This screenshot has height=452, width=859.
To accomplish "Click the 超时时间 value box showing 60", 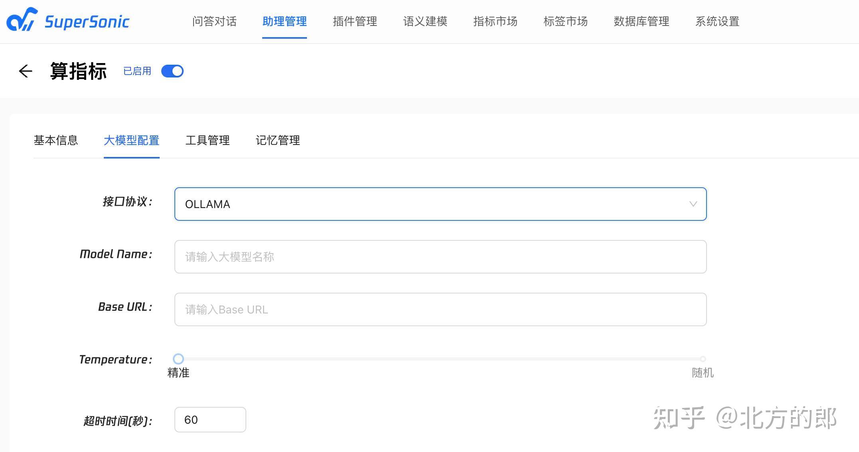I will pyautogui.click(x=210, y=420).
